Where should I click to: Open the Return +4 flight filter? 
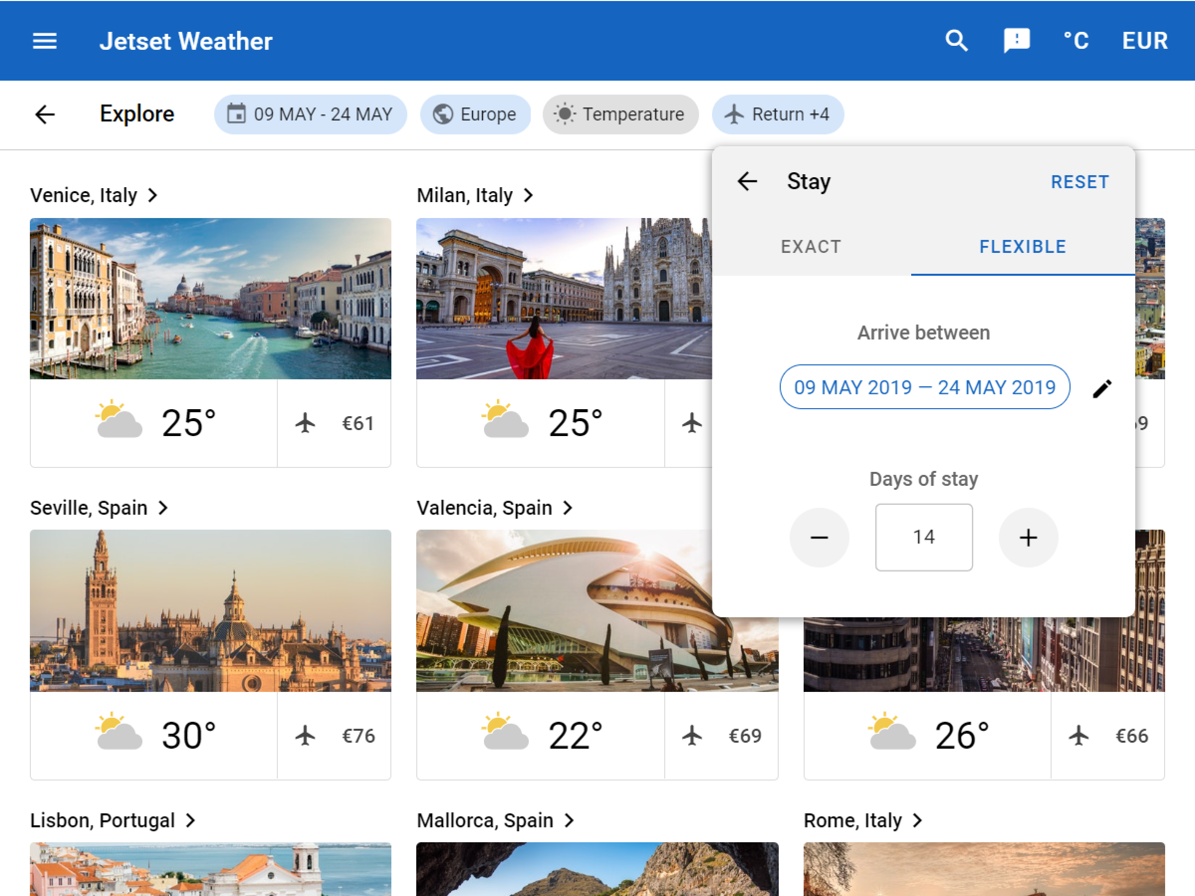[778, 114]
